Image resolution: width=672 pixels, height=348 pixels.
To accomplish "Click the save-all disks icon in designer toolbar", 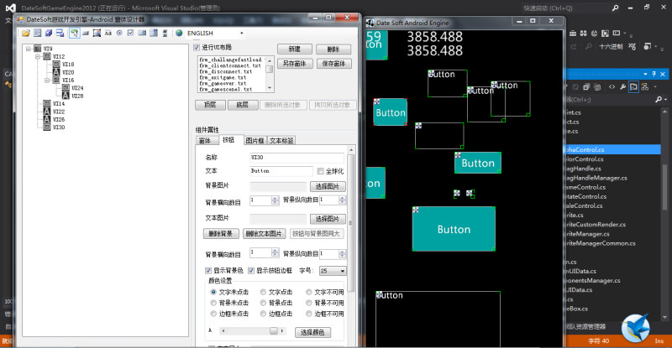I will [49, 33].
